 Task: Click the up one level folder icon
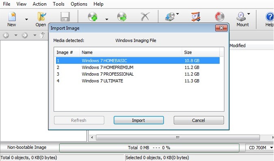pos(42,35)
